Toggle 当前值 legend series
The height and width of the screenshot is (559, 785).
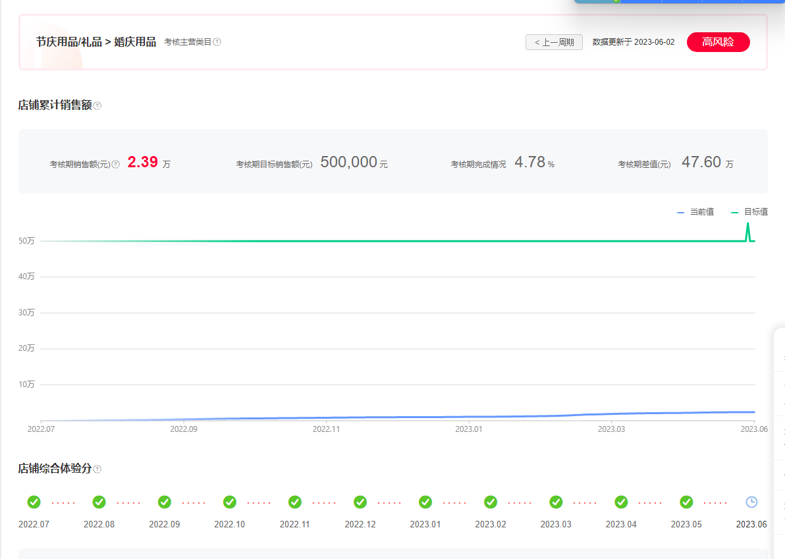click(x=695, y=212)
